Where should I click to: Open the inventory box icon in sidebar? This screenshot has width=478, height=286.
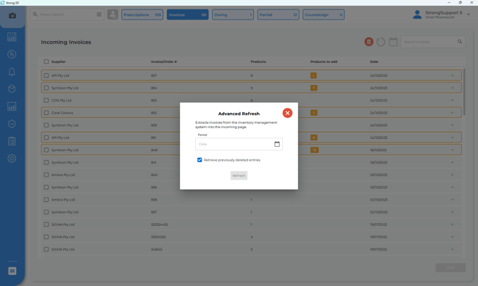point(12,89)
